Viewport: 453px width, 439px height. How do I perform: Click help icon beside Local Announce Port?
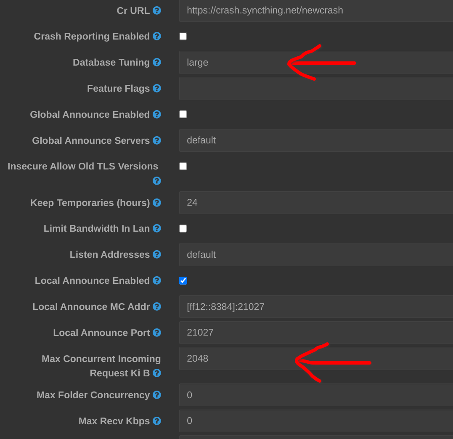point(157,333)
